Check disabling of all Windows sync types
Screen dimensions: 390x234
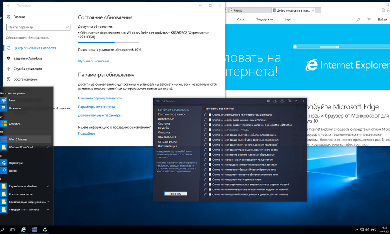tap(210, 120)
